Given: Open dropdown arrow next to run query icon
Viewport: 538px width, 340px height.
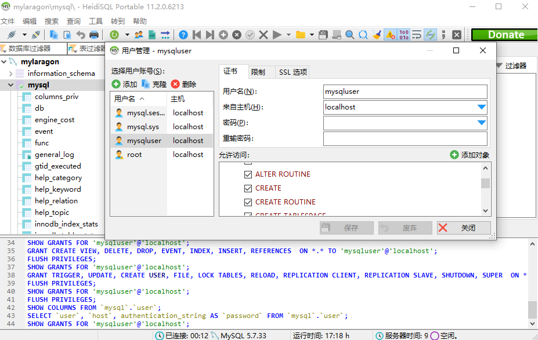Looking at the screenshot, I should coord(288,35).
